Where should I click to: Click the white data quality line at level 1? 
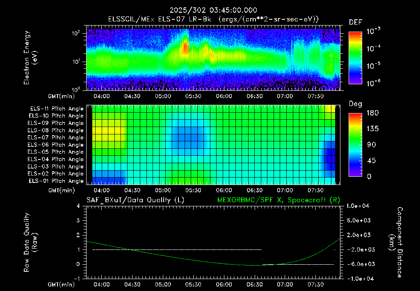point(177,249)
